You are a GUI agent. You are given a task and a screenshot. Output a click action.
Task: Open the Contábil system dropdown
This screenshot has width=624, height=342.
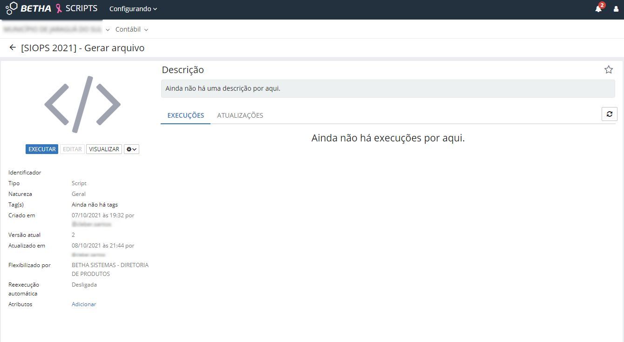(x=132, y=29)
